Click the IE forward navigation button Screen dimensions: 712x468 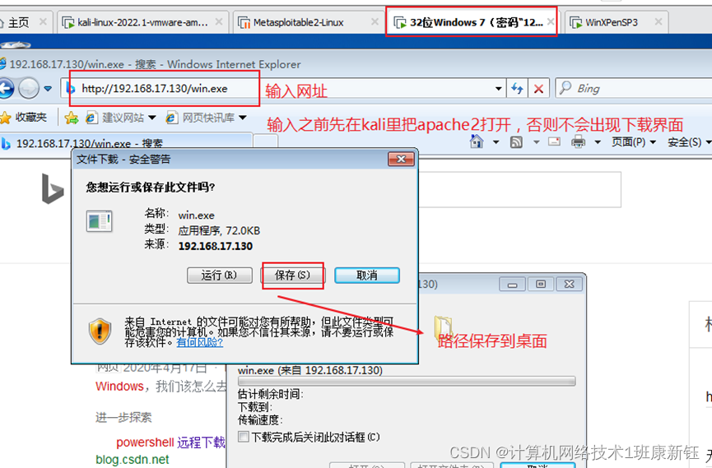click(x=29, y=88)
